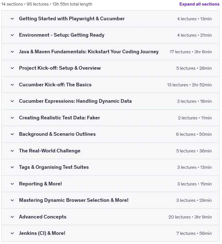Expand chevron beside Cucumber Kick-off: The Basics
This screenshot has height=244, width=222.
pyautogui.click(x=12, y=85)
